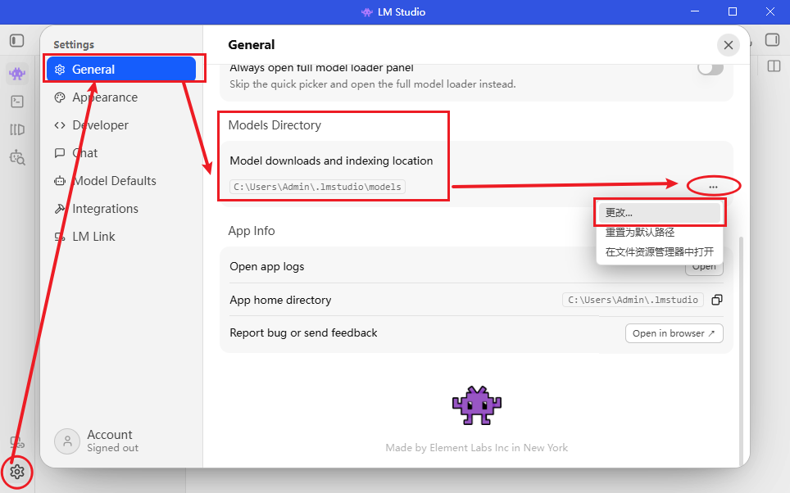Open LM Link settings section
This screenshot has height=493, width=790.
[121, 237]
